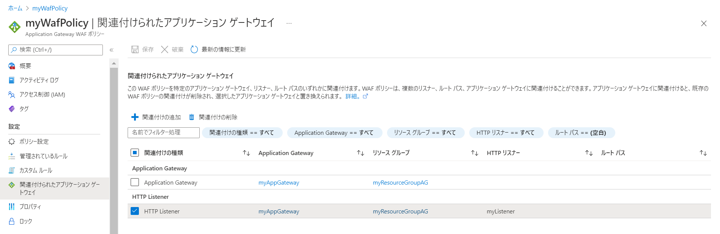
Task: Click the タグ tag icon in sidebar
Action: [12, 109]
